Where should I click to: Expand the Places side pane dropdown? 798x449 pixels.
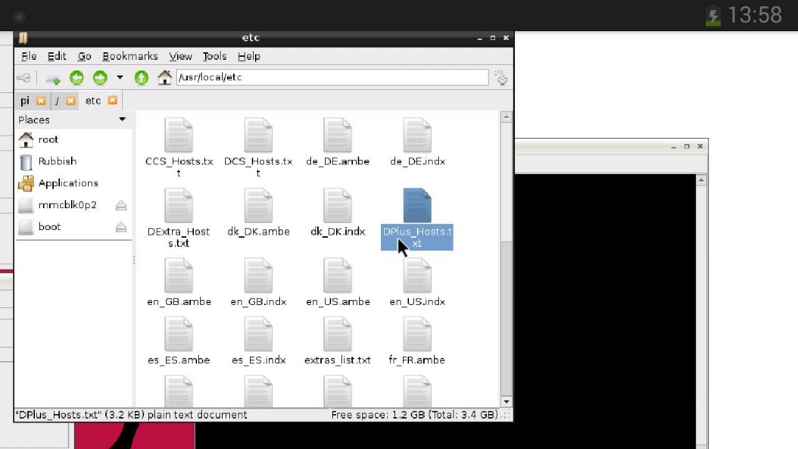coord(122,119)
